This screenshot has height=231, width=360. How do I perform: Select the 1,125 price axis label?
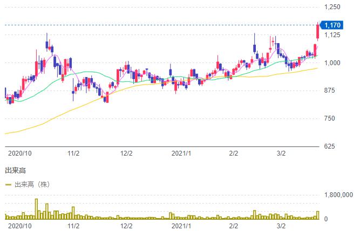click(332, 35)
